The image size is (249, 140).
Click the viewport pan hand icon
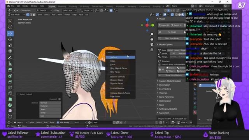coord(152,39)
